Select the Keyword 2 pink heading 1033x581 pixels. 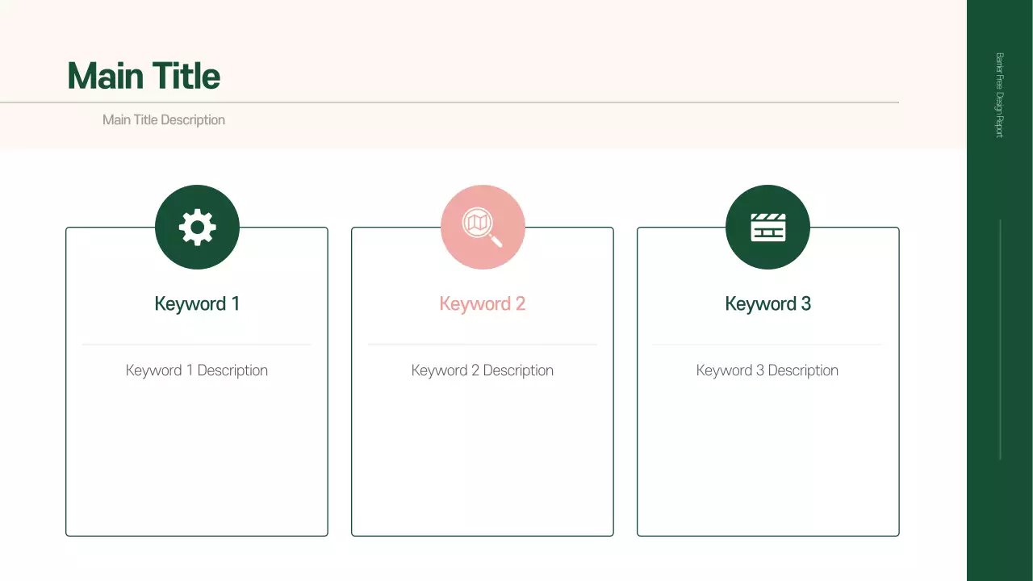(x=482, y=303)
